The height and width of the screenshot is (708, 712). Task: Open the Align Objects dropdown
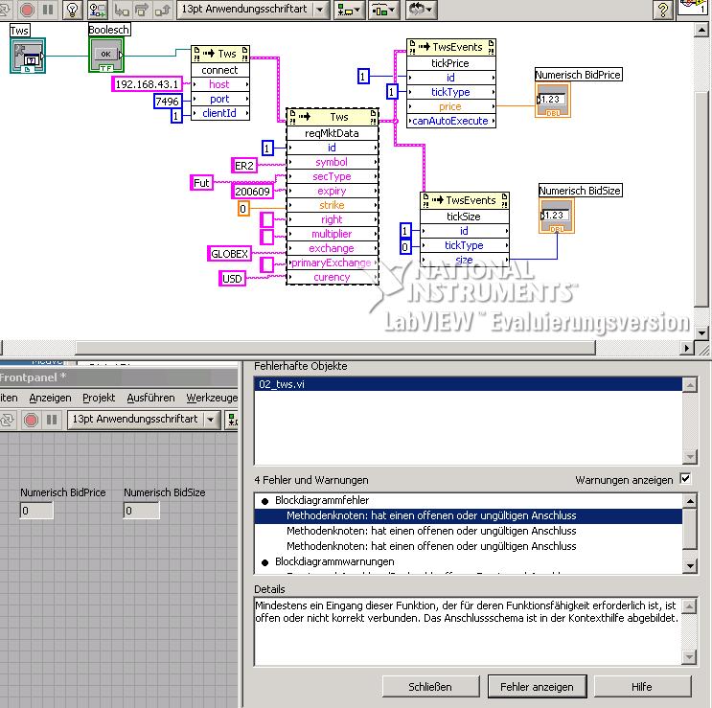tap(349, 10)
